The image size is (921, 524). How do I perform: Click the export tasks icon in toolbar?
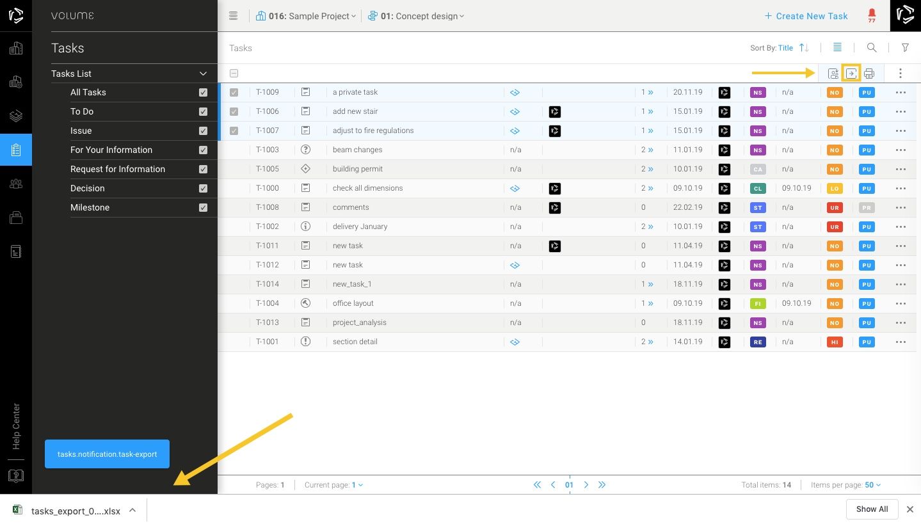pyautogui.click(x=851, y=74)
